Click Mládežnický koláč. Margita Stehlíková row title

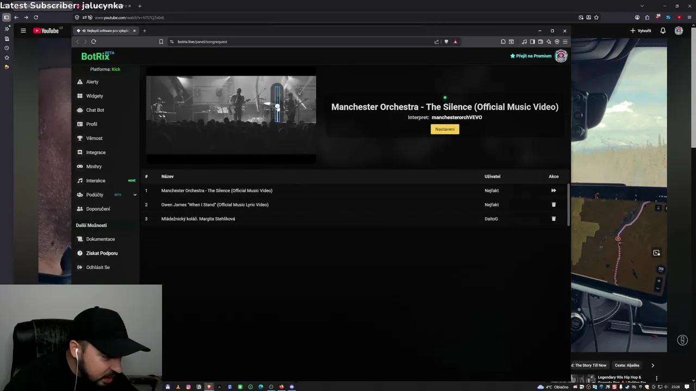tap(198, 219)
